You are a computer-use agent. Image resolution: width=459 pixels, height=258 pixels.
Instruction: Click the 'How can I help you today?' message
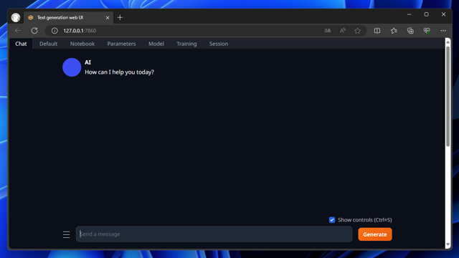coord(120,72)
